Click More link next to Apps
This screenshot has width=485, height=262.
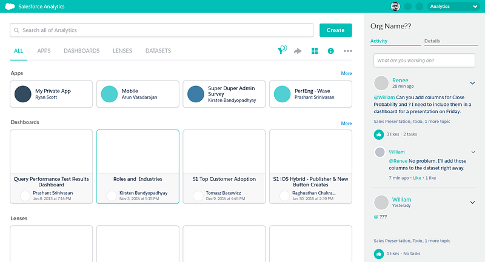(x=346, y=73)
